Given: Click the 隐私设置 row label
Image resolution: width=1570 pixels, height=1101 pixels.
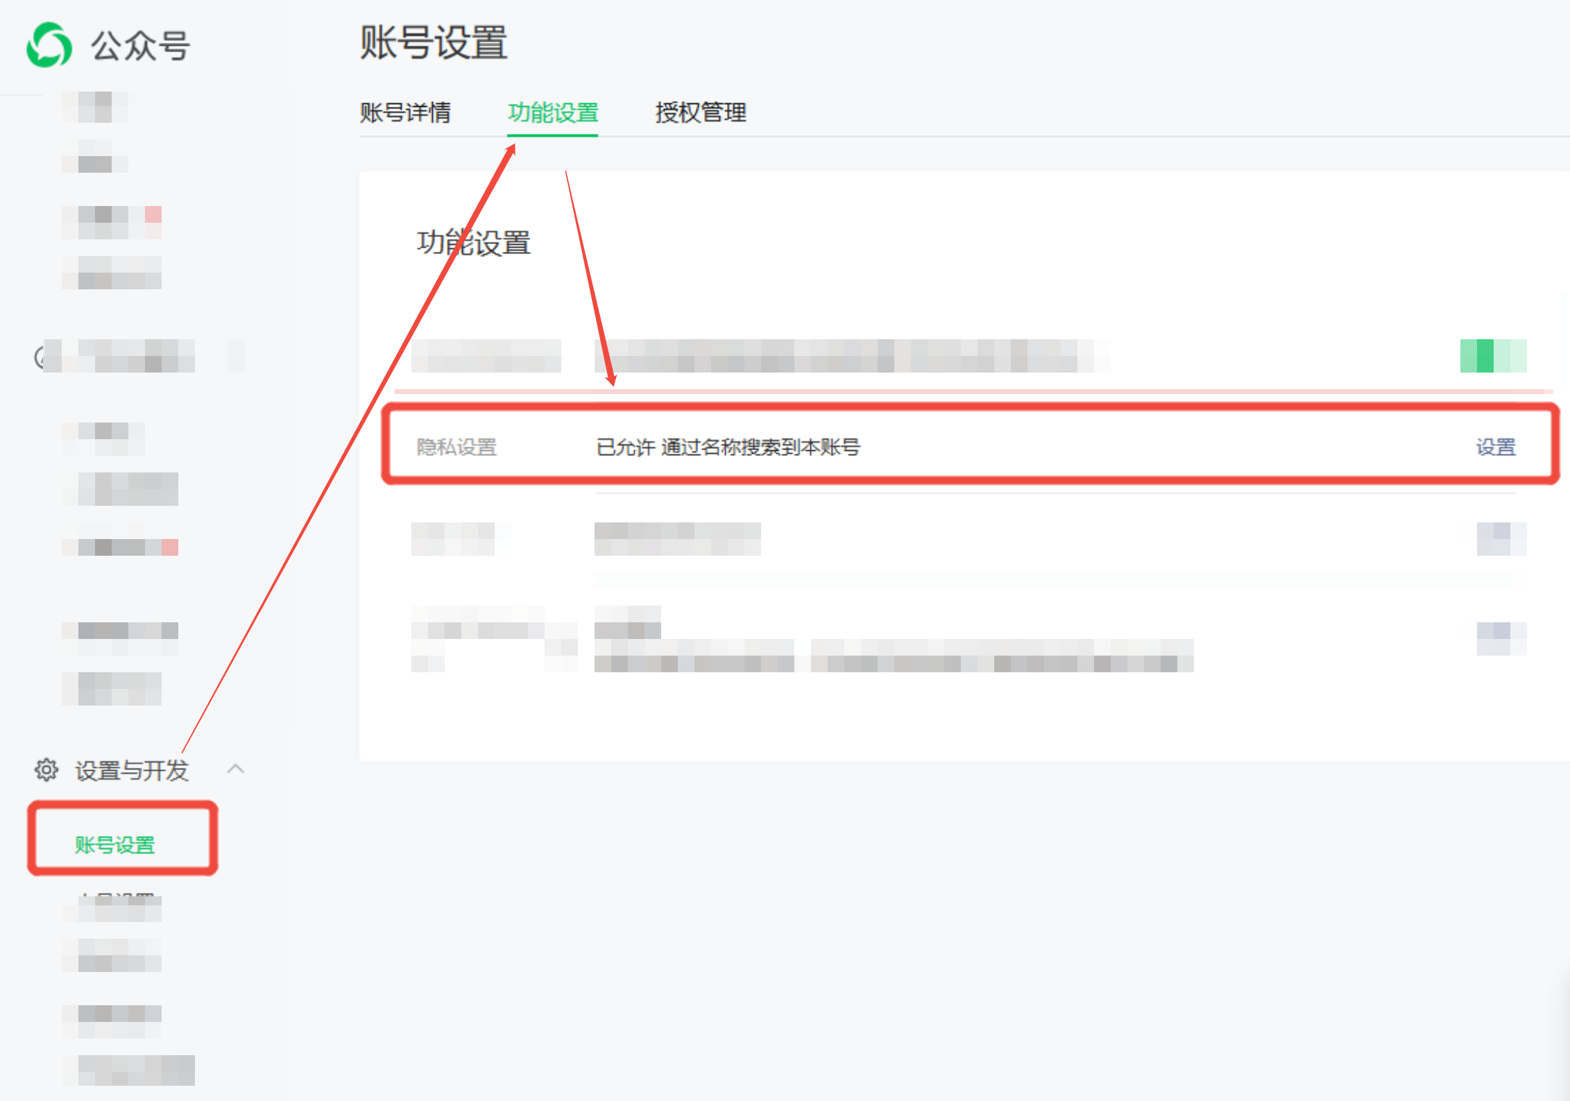Looking at the screenshot, I should click(457, 447).
